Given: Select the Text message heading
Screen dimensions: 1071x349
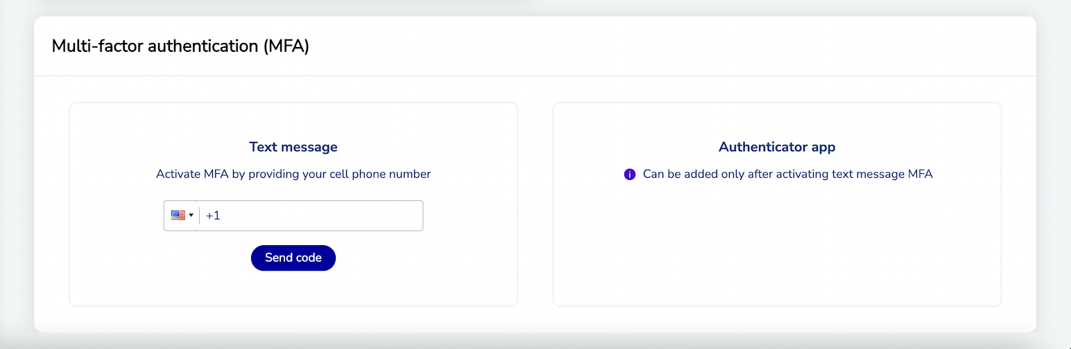Looking at the screenshot, I should pyautogui.click(x=293, y=147).
